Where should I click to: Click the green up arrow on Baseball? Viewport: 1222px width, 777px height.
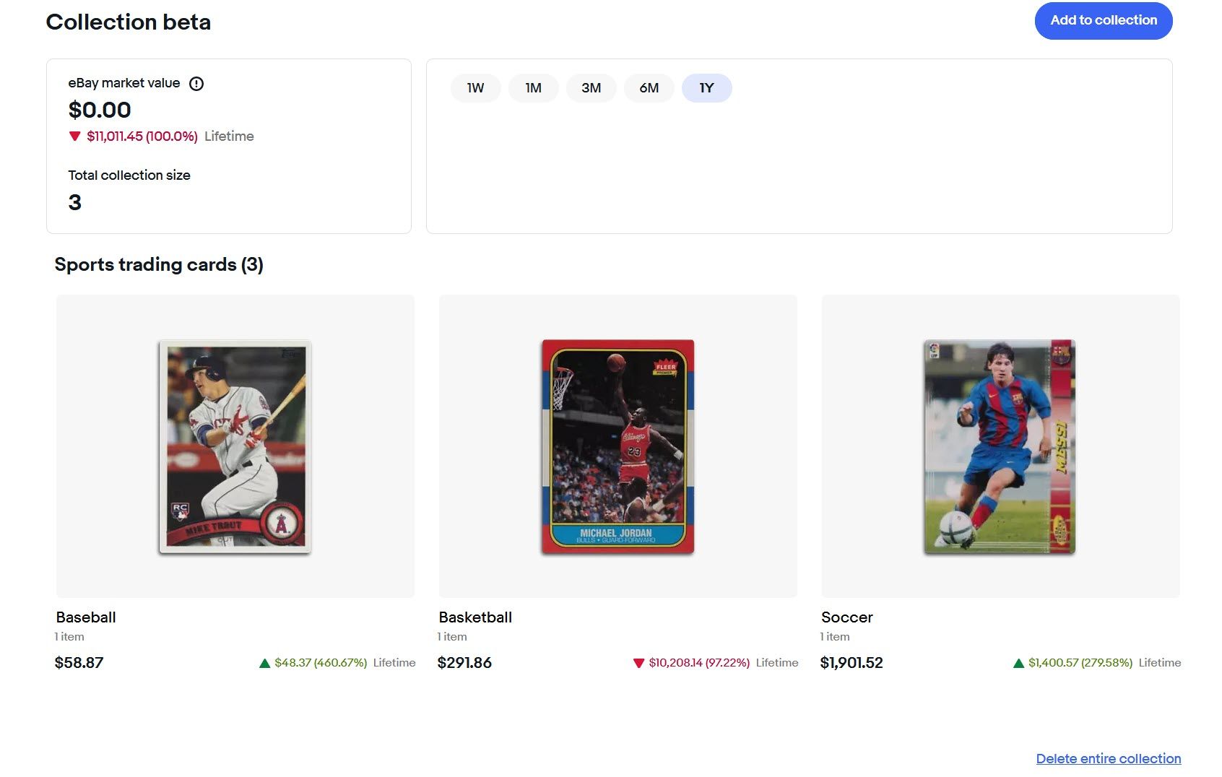264,663
